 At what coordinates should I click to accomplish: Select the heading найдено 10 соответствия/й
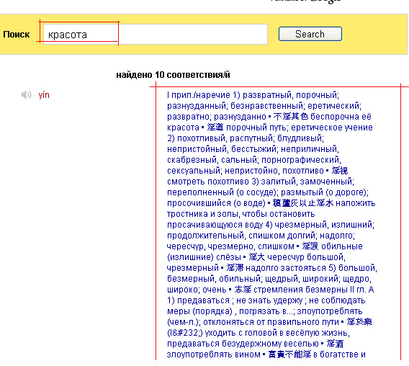coord(173,75)
